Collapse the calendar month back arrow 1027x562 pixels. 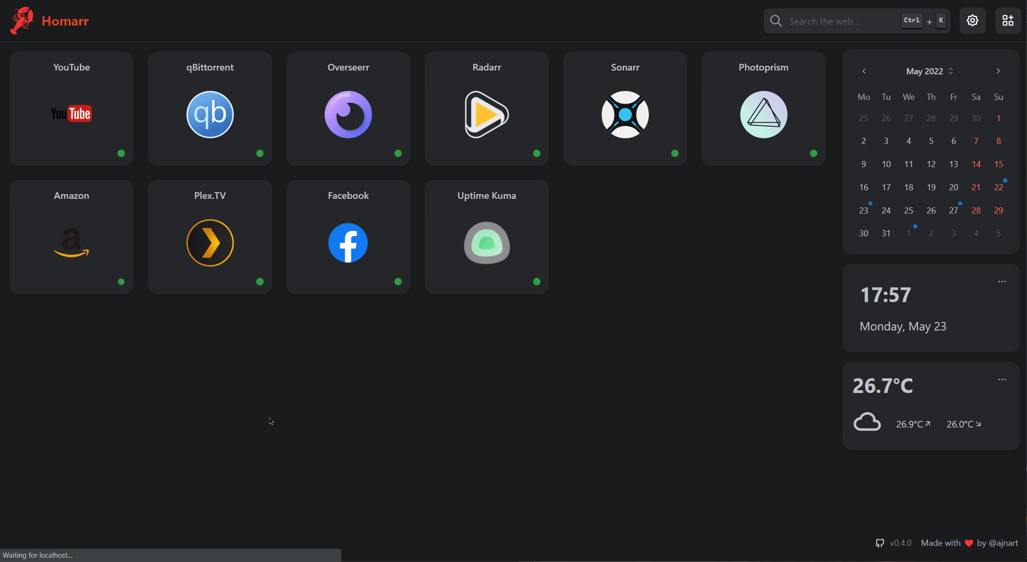tap(863, 71)
